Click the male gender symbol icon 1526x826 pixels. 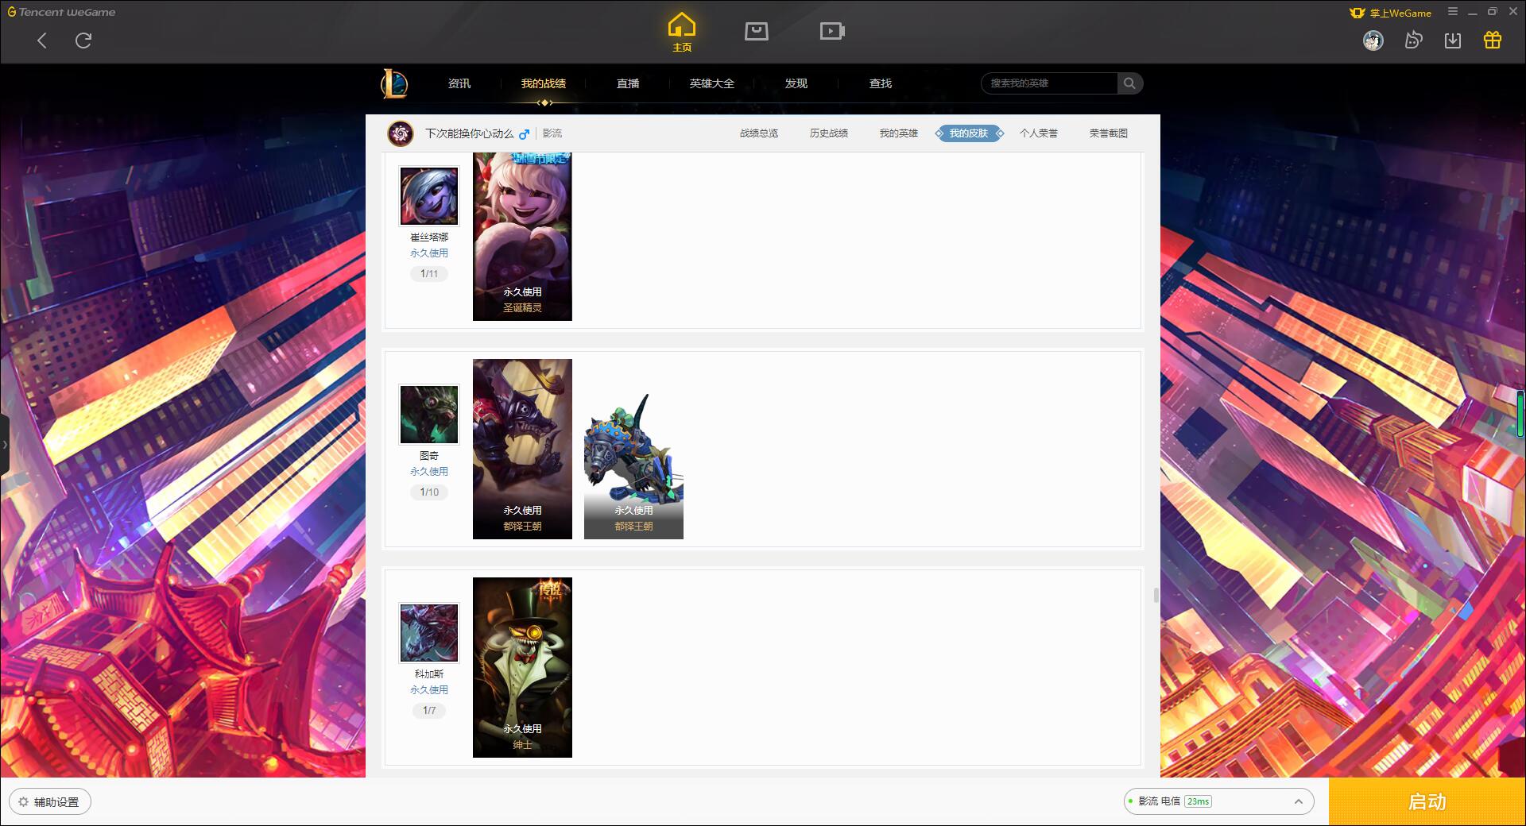click(x=524, y=133)
